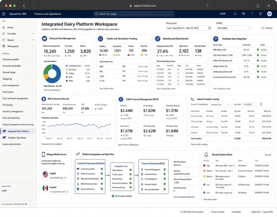The height and width of the screenshot is (217, 277).
Task: Click the Hinfers green legend swatch
Action: 67,73
